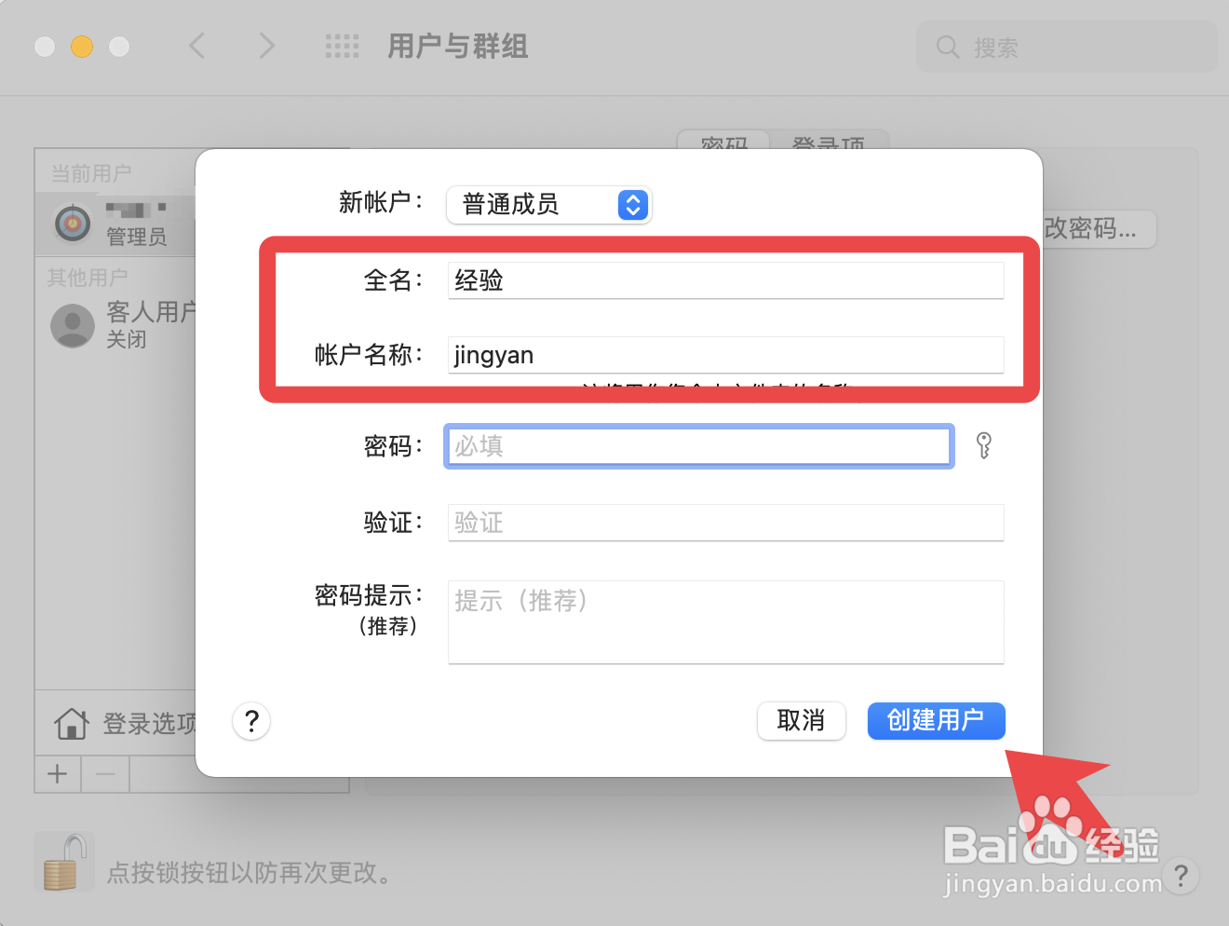Select the 客人用户 guest user entry
Screen dimensions: 1229x926
click(122, 324)
